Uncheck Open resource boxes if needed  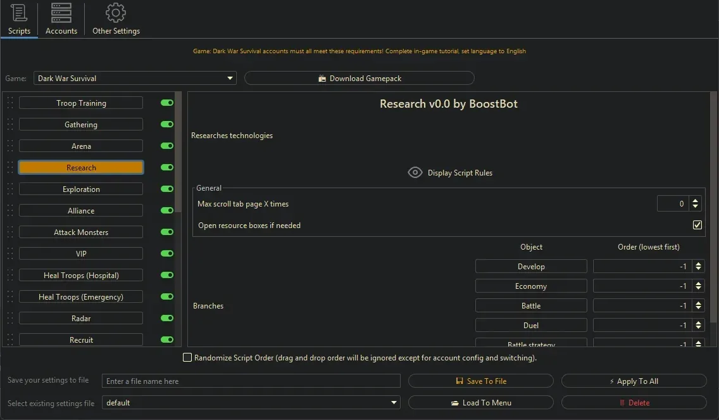(697, 225)
